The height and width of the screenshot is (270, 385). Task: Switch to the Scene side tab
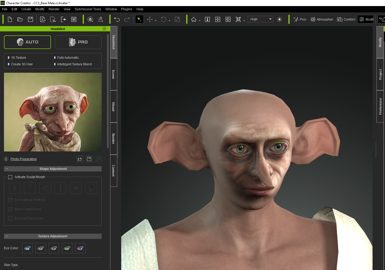(x=114, y=74)
